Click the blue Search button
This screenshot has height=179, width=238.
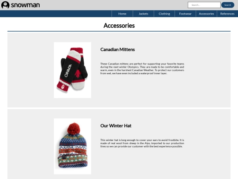228,5
